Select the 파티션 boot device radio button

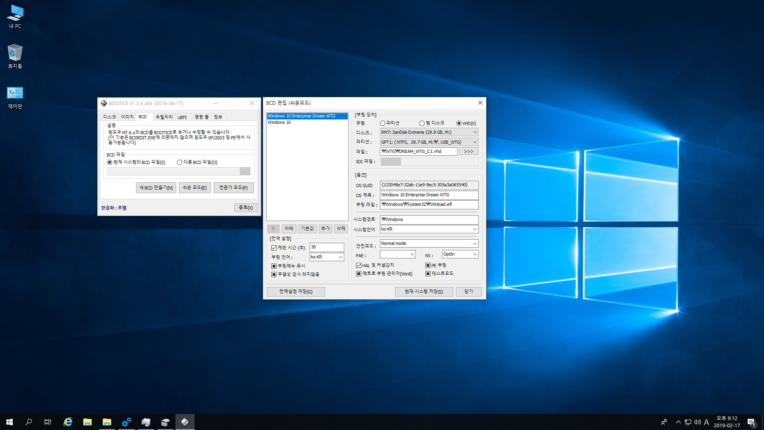(390, 123)
